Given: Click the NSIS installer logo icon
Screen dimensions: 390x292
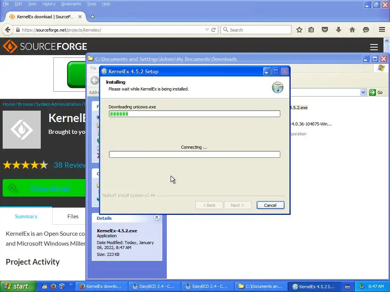Looking at the screenshot, I should [278, 87].
